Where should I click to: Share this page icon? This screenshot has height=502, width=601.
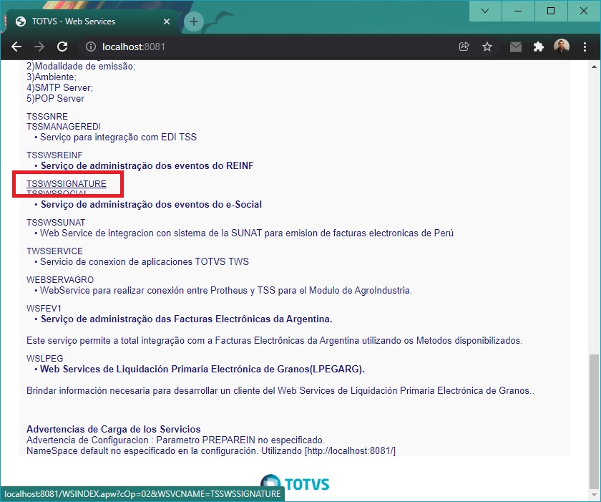coord(464,47)
